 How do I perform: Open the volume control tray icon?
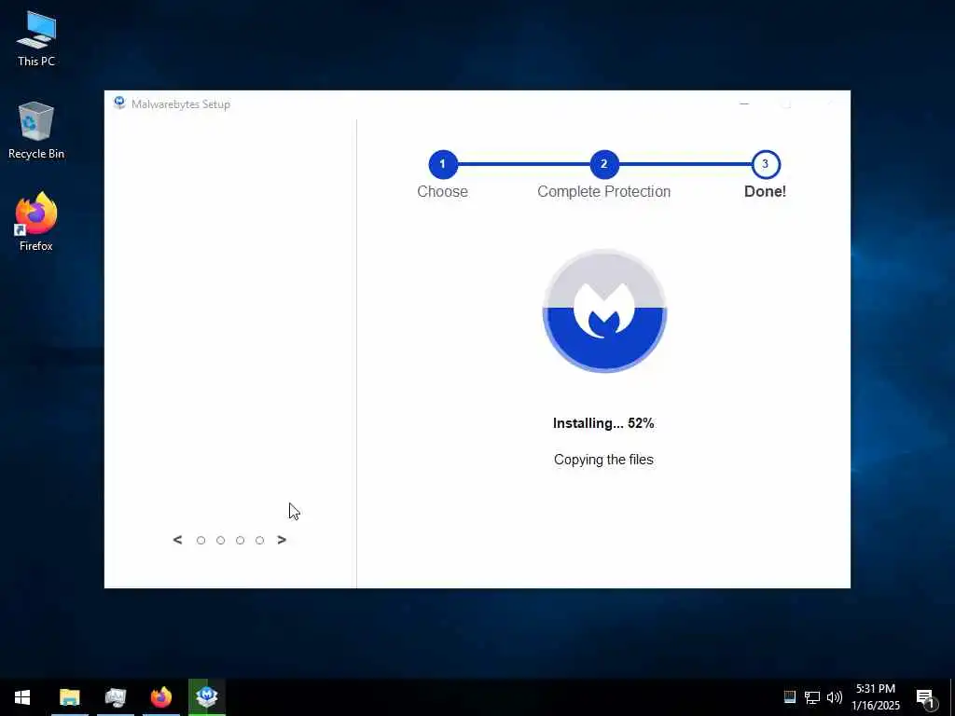tap(835, 697)
